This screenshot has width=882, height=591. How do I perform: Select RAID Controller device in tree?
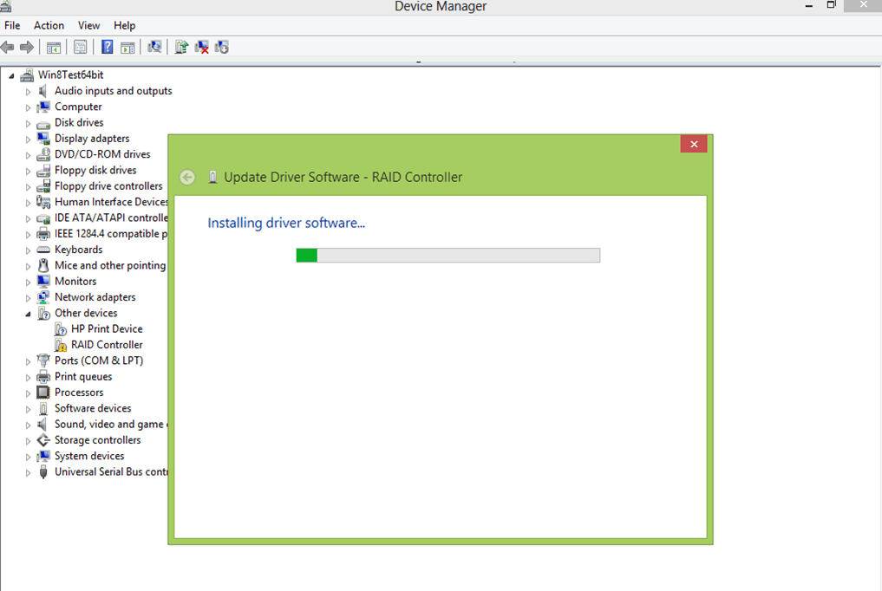107,345
